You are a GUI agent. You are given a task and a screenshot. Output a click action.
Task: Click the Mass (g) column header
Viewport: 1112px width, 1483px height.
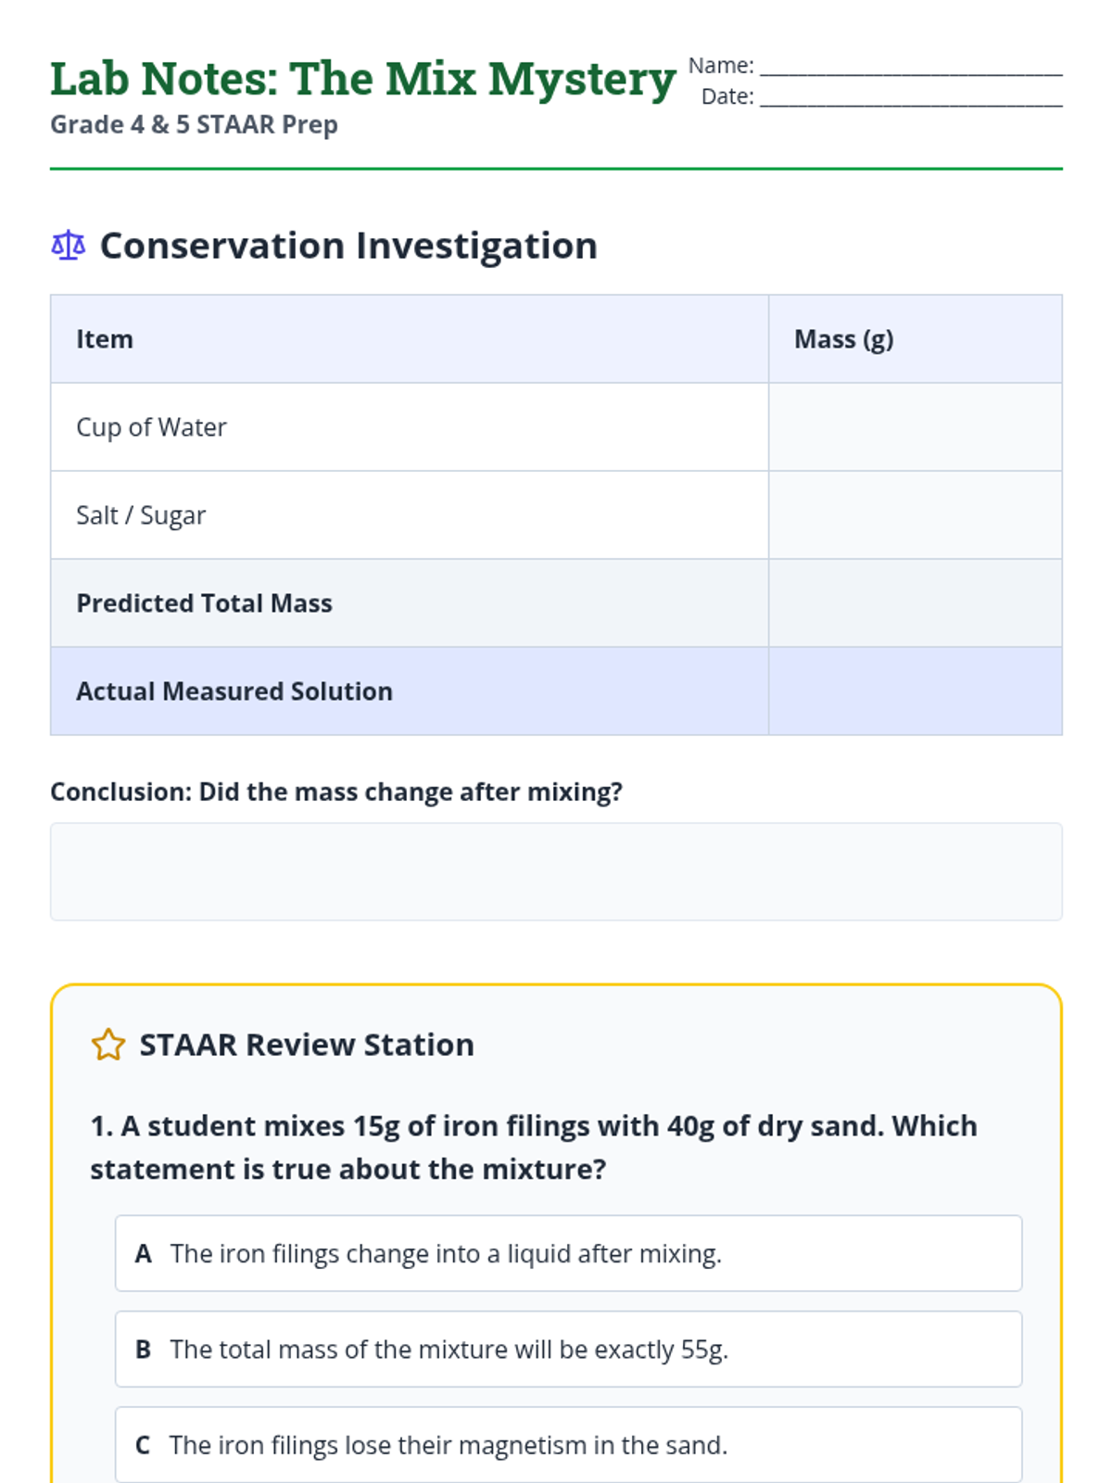(x=843, y=339)
